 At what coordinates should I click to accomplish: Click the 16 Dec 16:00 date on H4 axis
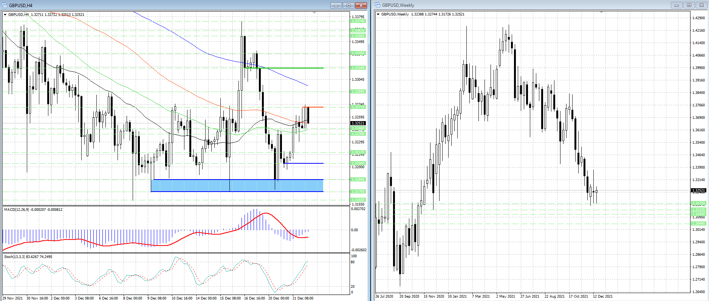pos(254,298)
